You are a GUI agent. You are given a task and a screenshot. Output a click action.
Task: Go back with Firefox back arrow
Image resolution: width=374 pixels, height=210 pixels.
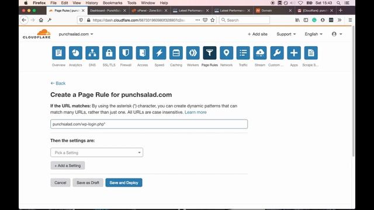[24, 20]
